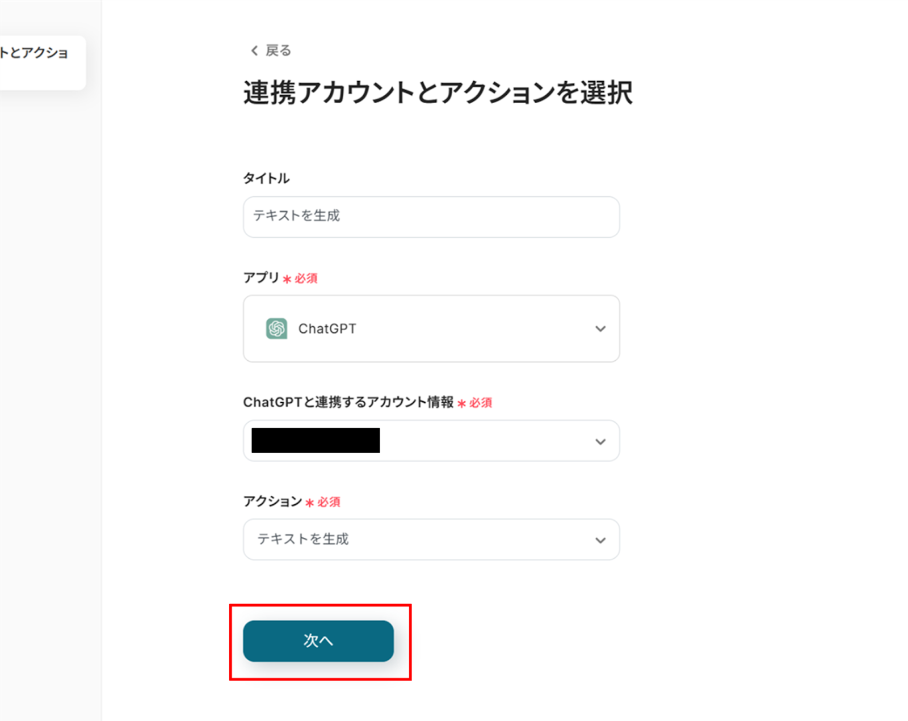The image size is (908, 721).
Task: Click the chevron in account info dropdown
Action: (x=600, y=442)
